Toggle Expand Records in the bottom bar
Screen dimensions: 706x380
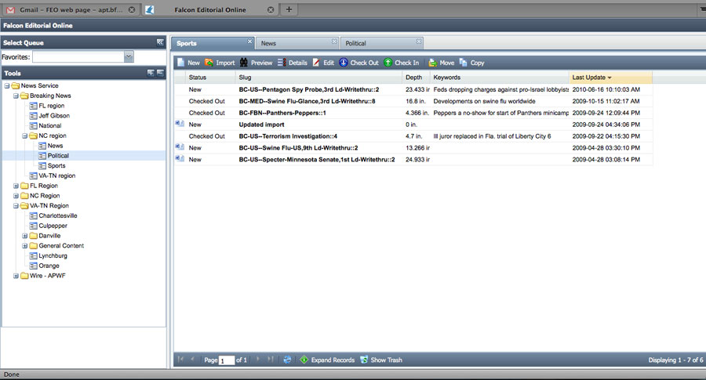tap(327, 360)
